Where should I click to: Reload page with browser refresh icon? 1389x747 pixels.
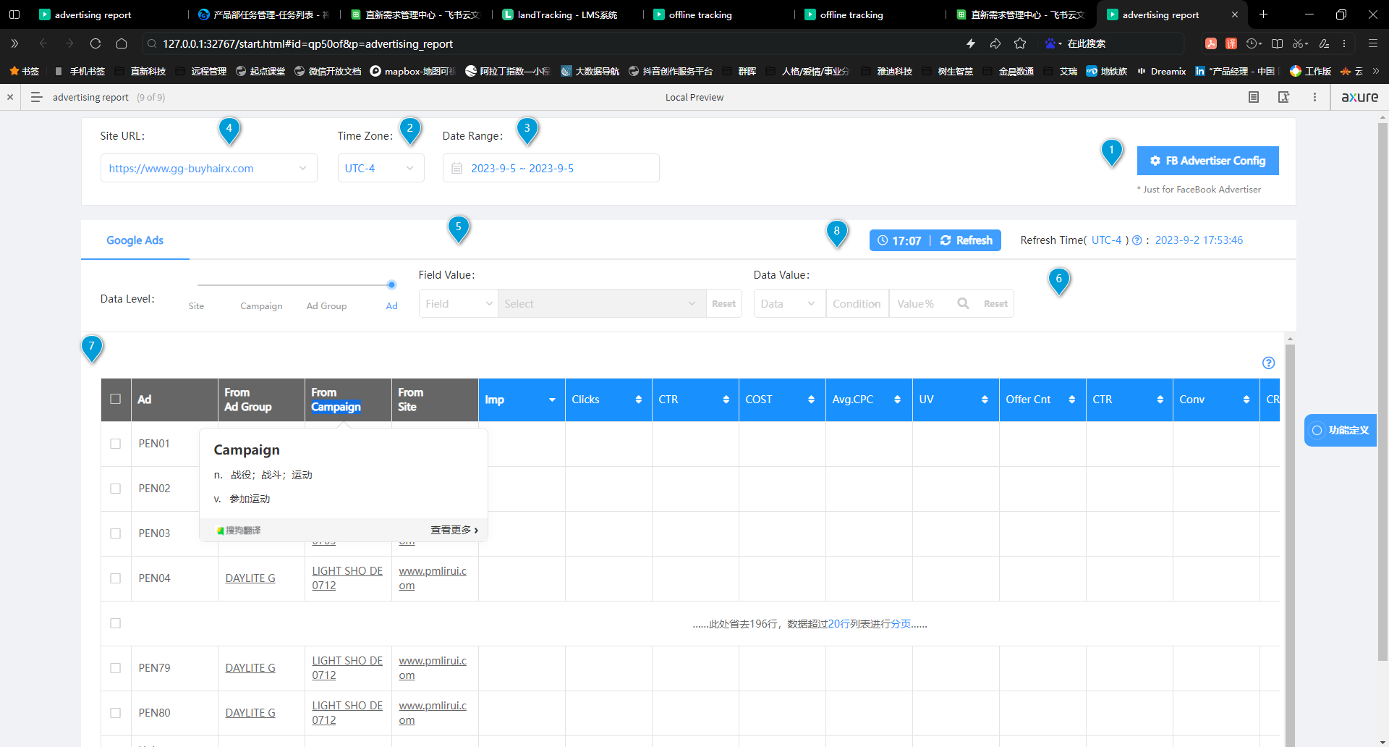95,43
